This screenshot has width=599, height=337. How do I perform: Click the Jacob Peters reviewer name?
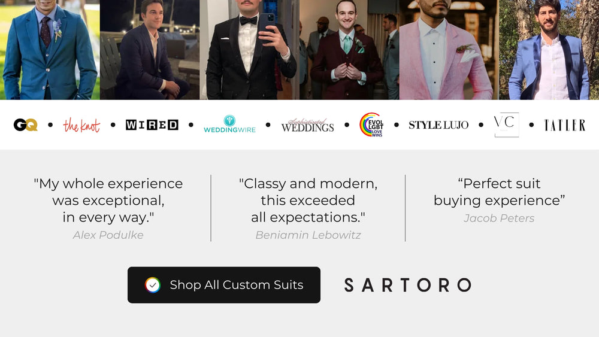tap(499, 218)
